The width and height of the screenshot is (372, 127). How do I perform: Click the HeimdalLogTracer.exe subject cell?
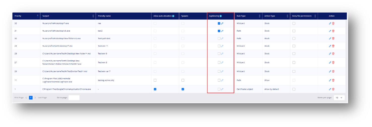pyautogui.click(x=57, y=80)
